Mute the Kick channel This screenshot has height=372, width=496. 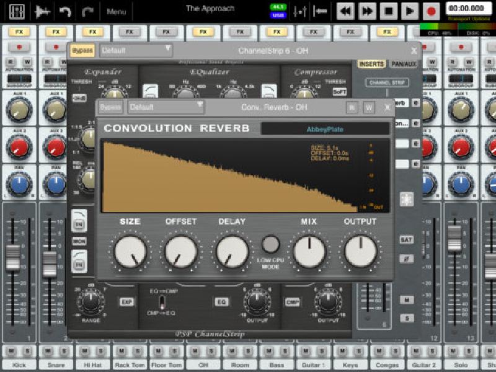pyautogui.click(x=11, y=351)
